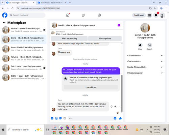Bookmark this page with star icon
The image size is (169, 135).
pos(155,8)
